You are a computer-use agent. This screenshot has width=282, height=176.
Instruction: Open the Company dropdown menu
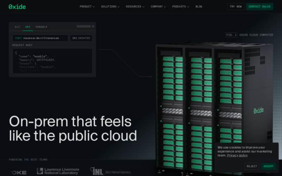[x=158, y=7]
